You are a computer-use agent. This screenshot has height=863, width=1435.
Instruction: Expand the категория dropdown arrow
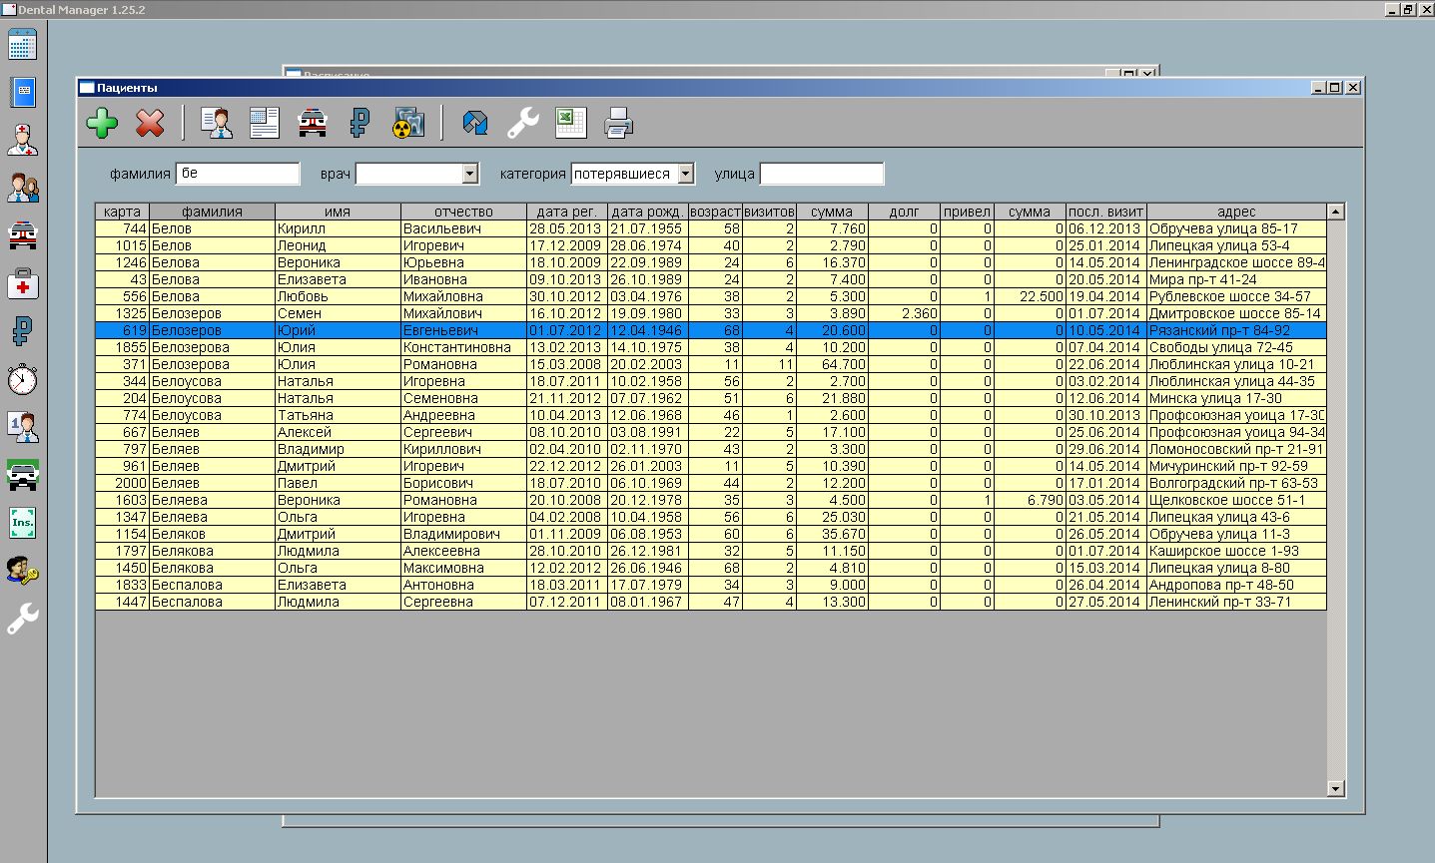point(685,174)
